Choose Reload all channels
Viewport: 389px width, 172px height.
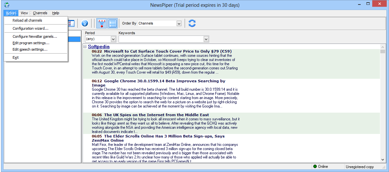pyautogui.click(x=36, y=20)
